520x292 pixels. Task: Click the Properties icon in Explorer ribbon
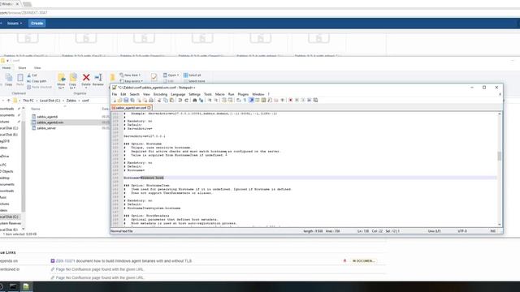pyautogui.click(x=154, y=78)
